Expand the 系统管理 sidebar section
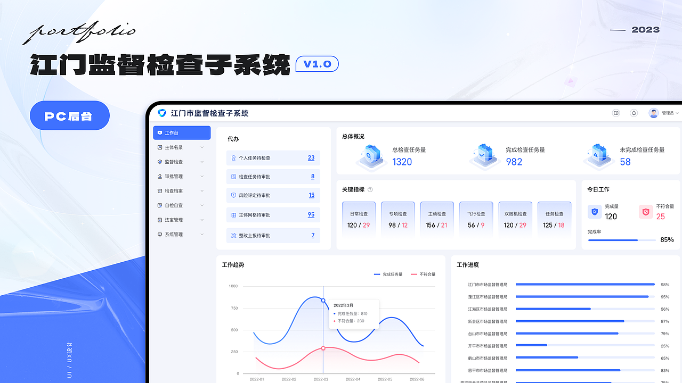Image resolution: width=682 pixels, height=383 pixels. coord(177,234)
